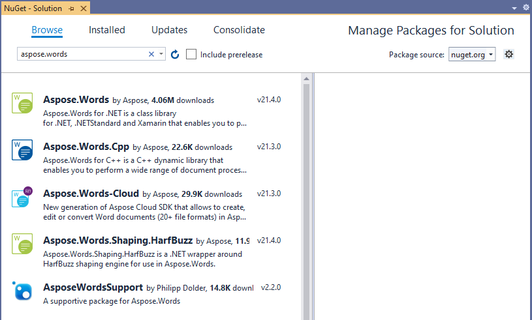The image size is (532, 320).
Task: Clear the aspose.words search text
Action: pyautogui.click(x=151, y=54)
